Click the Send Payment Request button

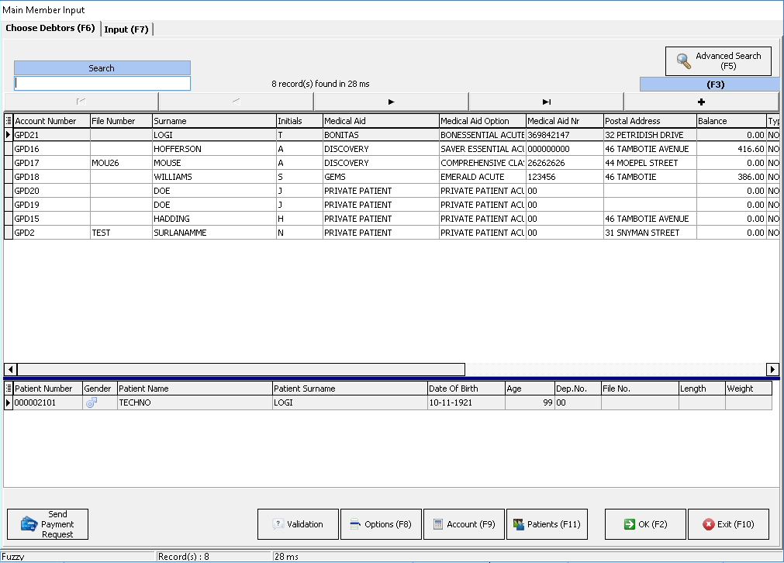47,524
